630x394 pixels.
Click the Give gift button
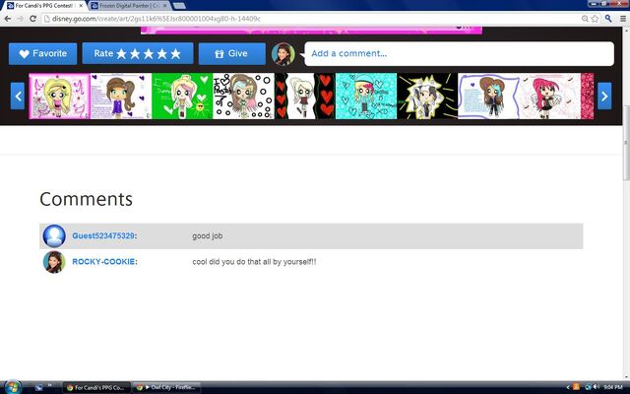tap(232, 54)
